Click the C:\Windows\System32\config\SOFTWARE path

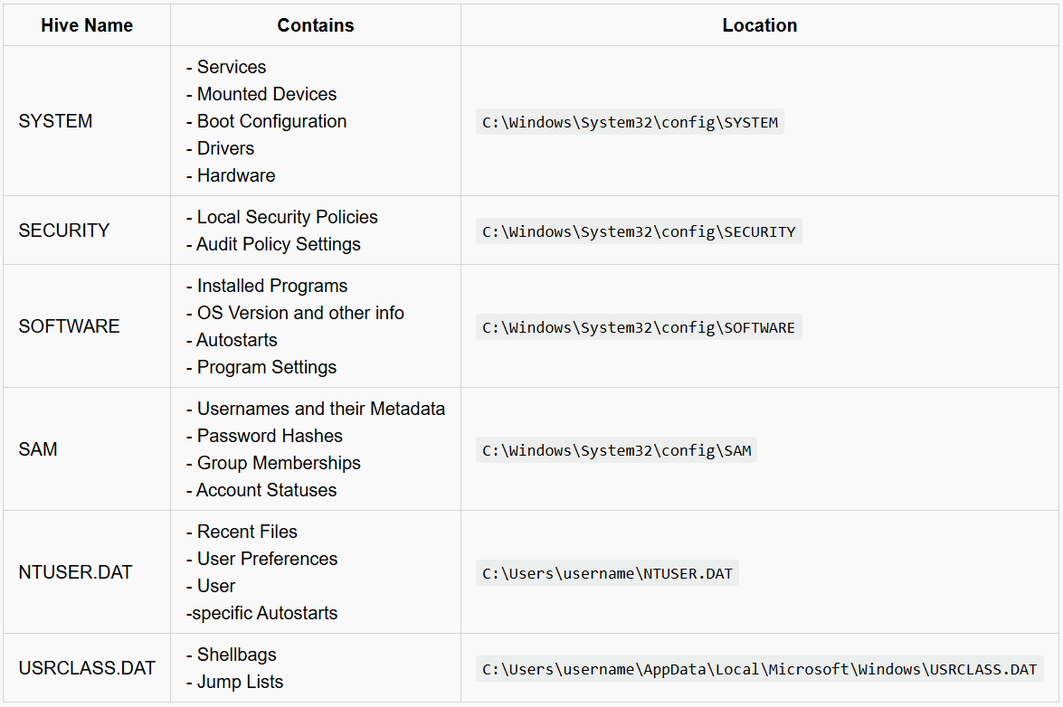click(639, 327)
